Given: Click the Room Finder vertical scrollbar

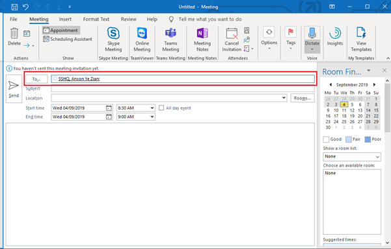Looking at the screenshot, I should pos(387,108).
